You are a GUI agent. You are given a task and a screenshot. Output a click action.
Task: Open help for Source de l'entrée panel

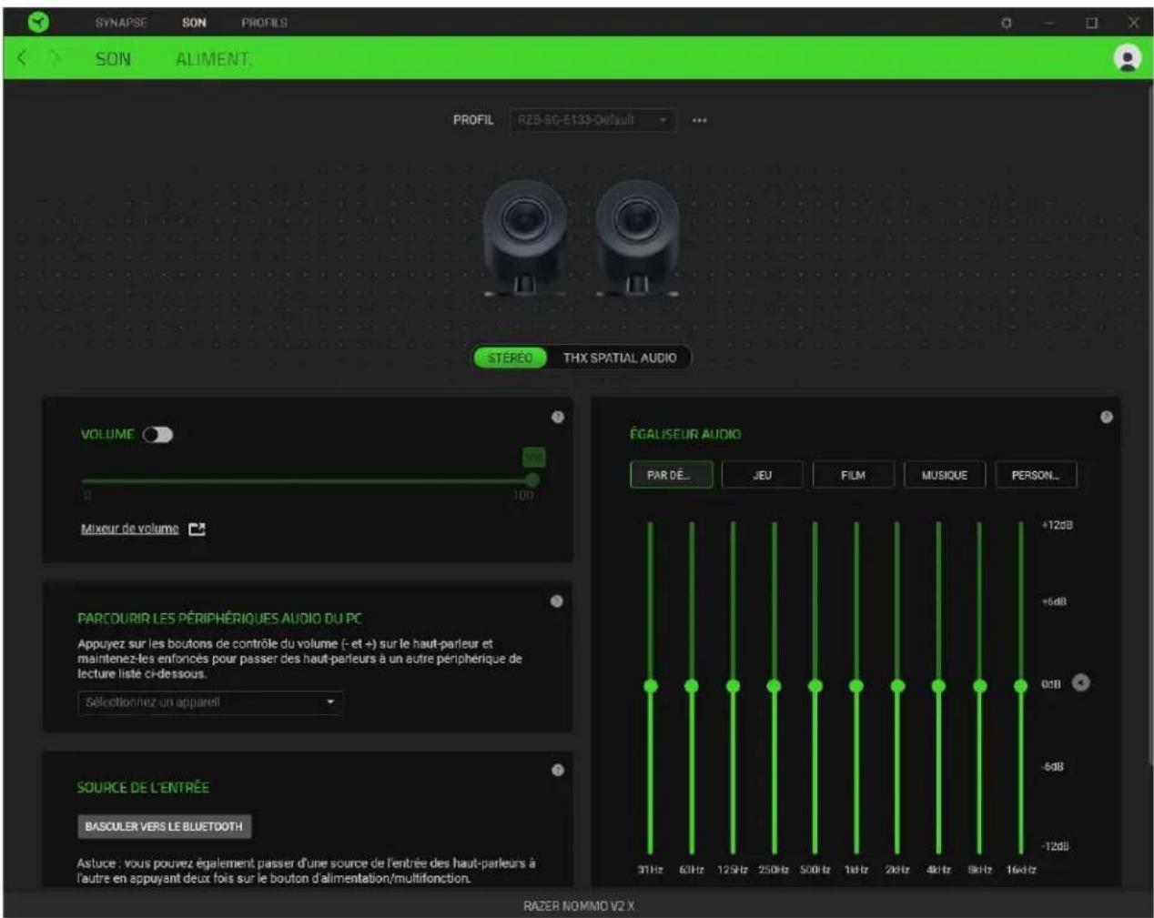pos(558,770)
